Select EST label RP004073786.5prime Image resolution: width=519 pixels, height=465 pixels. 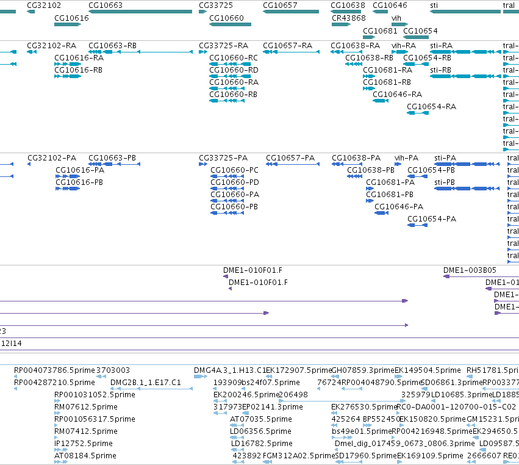(55, 370)
